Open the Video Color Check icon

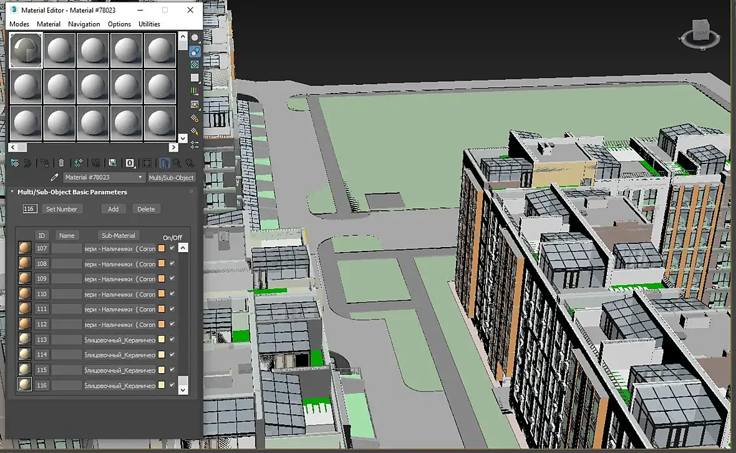coord(195,91)
